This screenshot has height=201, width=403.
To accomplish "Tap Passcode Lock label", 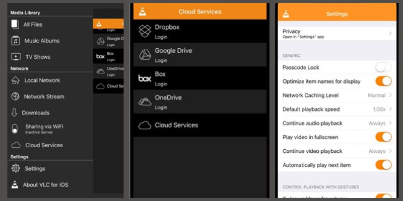I will coord(301,67).
